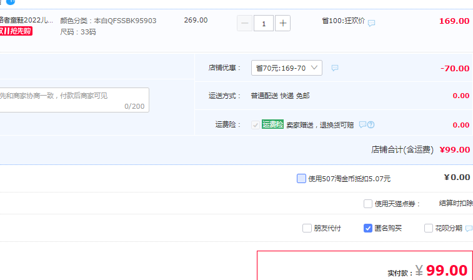Click the order note text box
This screenshot has width=473, height=280.
tap(74, 100)
